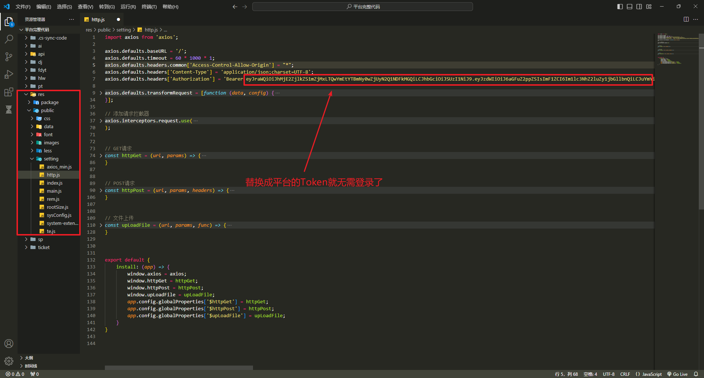Go to line and column indicator

point(566,374)
